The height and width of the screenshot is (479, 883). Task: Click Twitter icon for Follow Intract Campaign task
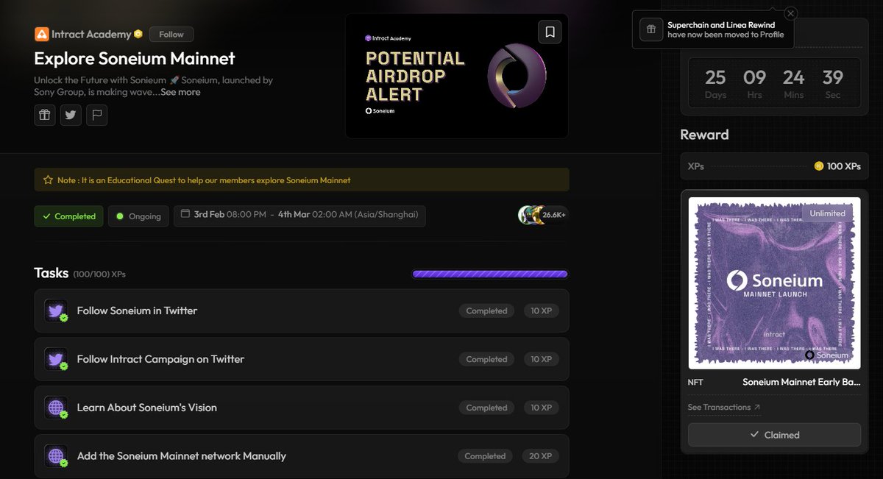click(56, 359)
